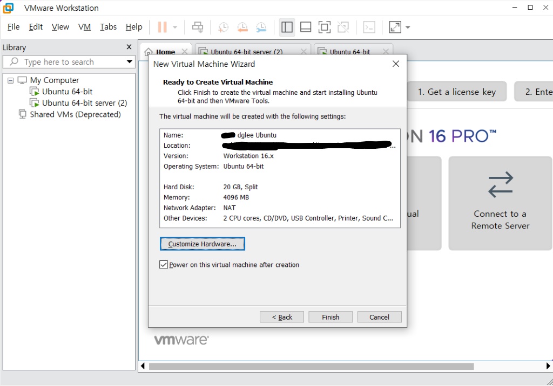The height and width of the screenshot is (386, 553).
Task: Open the File menu
Action: (14, 27)
